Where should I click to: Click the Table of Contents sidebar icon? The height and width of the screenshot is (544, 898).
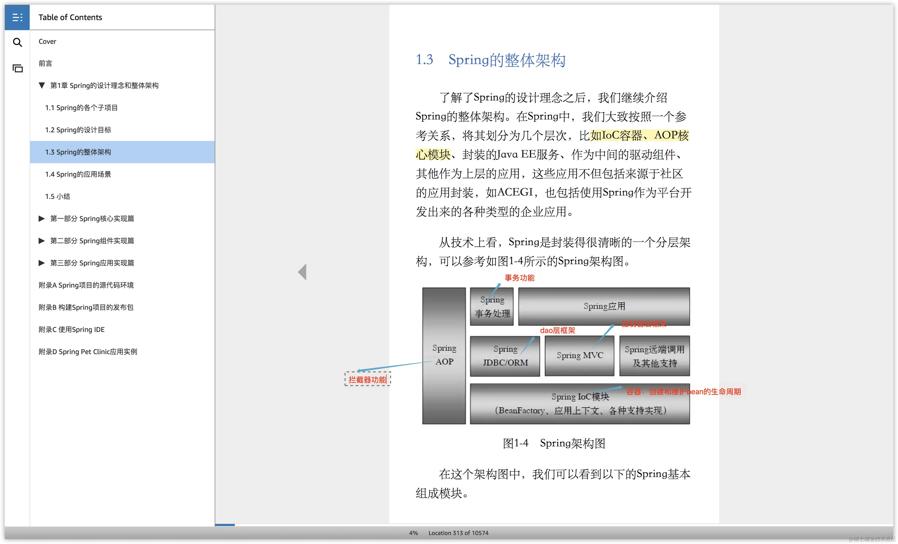click(x=17, y=17)
